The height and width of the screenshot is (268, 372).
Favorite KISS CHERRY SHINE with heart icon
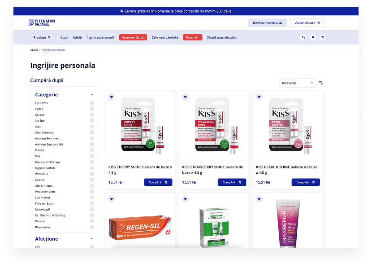pyautogui.click(x=112, y=97)
